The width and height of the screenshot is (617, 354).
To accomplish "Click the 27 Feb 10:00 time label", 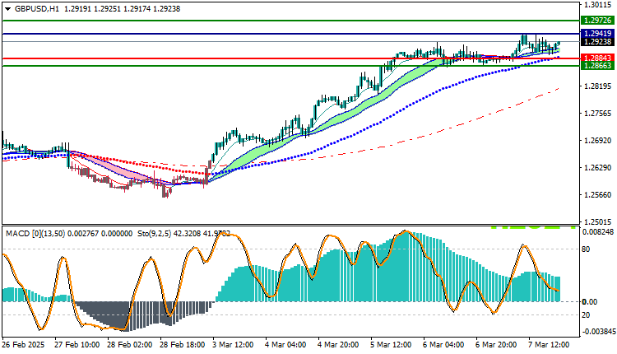I will [x=77, y=345].
